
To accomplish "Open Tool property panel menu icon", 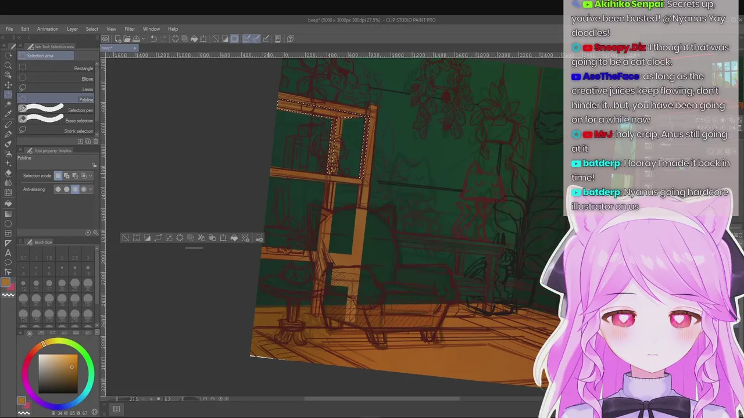I will (20, 150).
